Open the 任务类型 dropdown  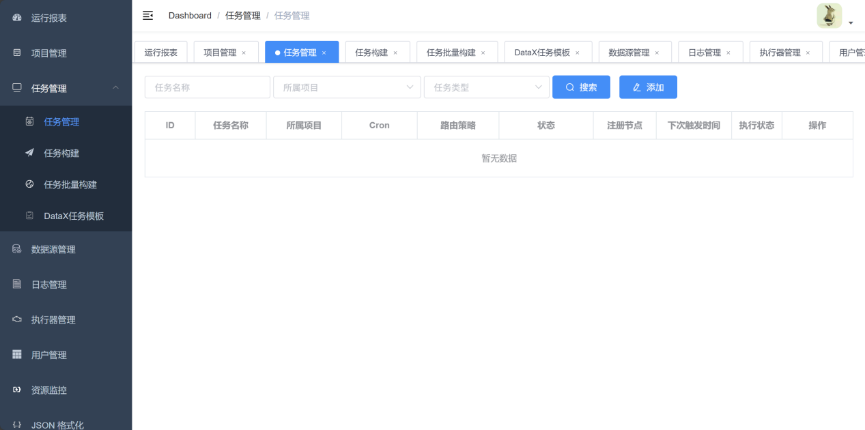point(486,87)
